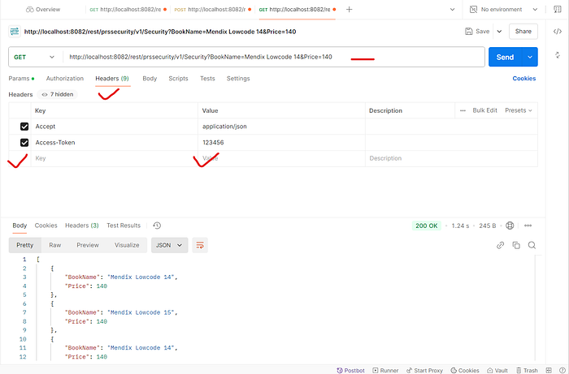
Task: Switch to the Authorization tab
Action: point(65,79)
